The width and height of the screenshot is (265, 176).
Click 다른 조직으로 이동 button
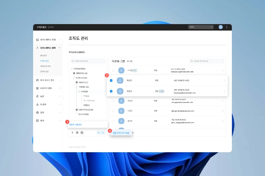pyautogui.click(x=121, y=133)
